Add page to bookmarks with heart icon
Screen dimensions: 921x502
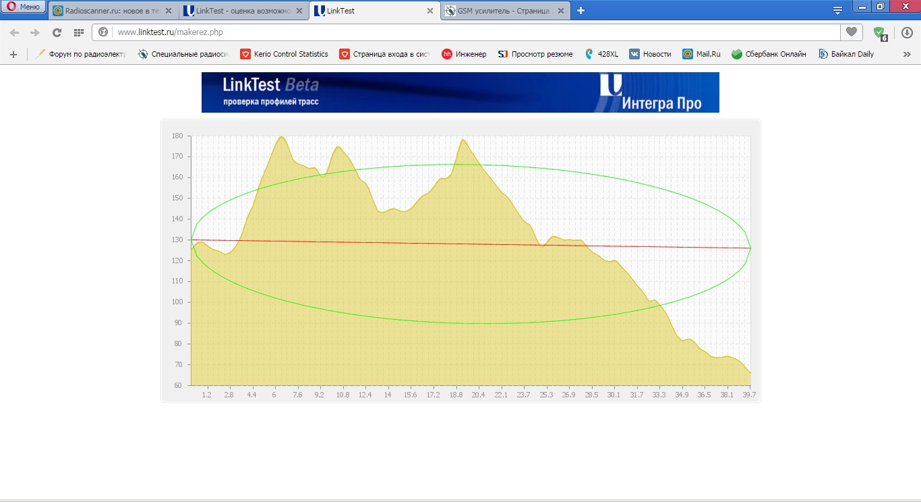pos(852,32)
